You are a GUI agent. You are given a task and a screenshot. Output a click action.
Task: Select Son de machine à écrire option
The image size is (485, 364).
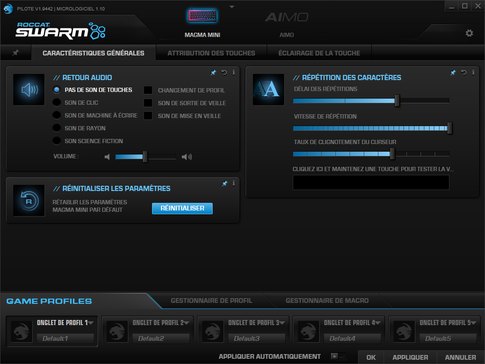57,115
